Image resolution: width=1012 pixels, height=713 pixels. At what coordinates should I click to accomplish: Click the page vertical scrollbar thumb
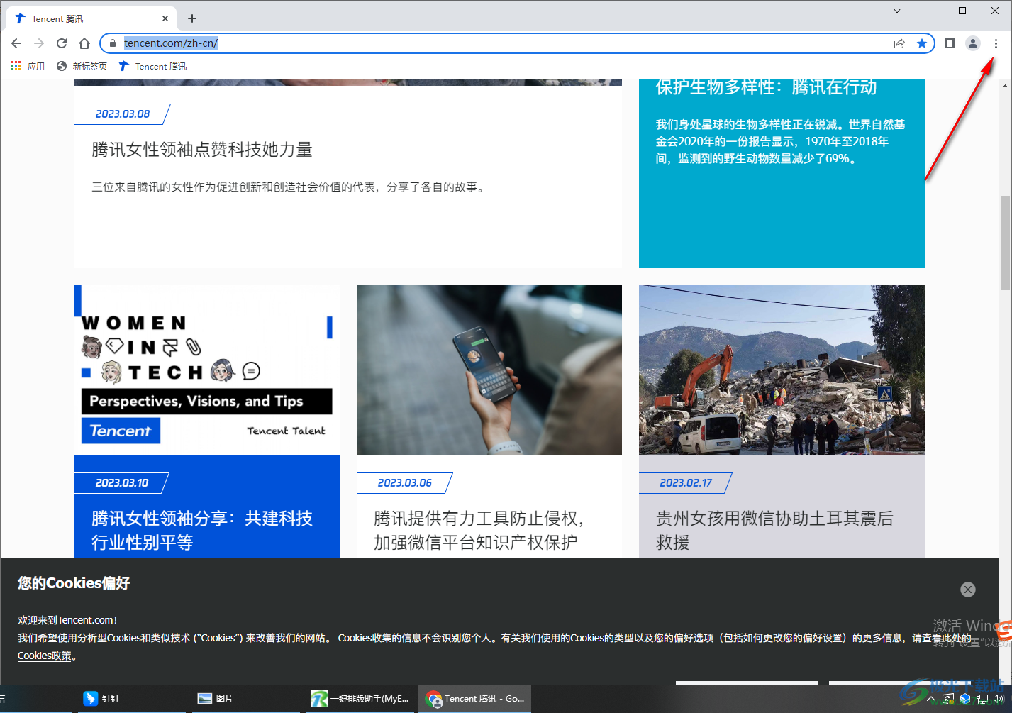click(1006, 243)
